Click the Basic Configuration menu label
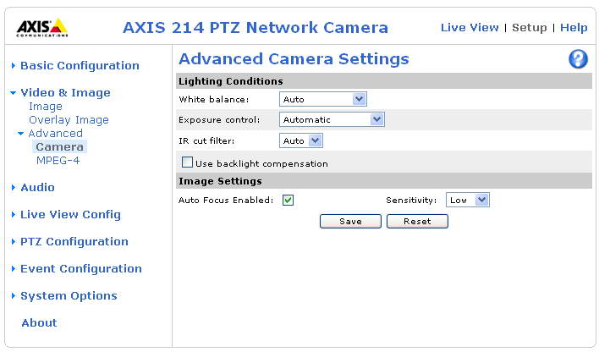 pyautogui.click(x=80, y=66)
